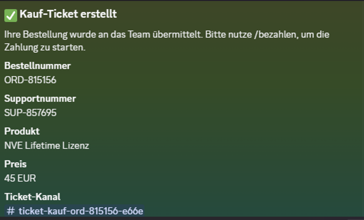Click the order number ORD-815156
The width and height of the screenshot is (364, 220).
click(x=30, y=80)
